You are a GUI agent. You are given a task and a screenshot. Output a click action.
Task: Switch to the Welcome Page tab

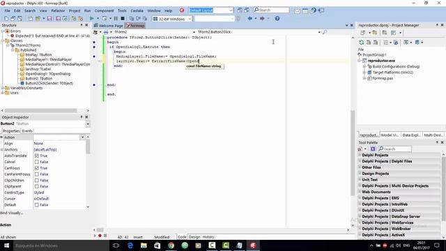coord(109,26)
